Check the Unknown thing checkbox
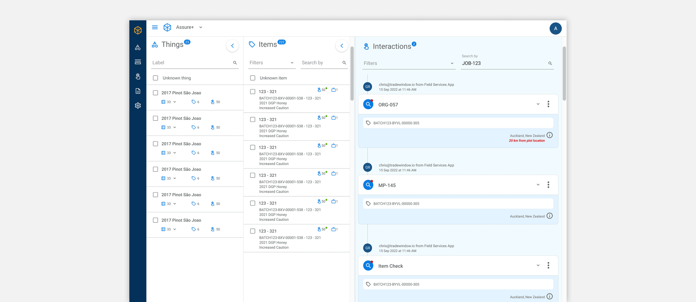Image resolution: width=696 pixels, height=302 pixels. pyautogui.click(x=156, y=78)
